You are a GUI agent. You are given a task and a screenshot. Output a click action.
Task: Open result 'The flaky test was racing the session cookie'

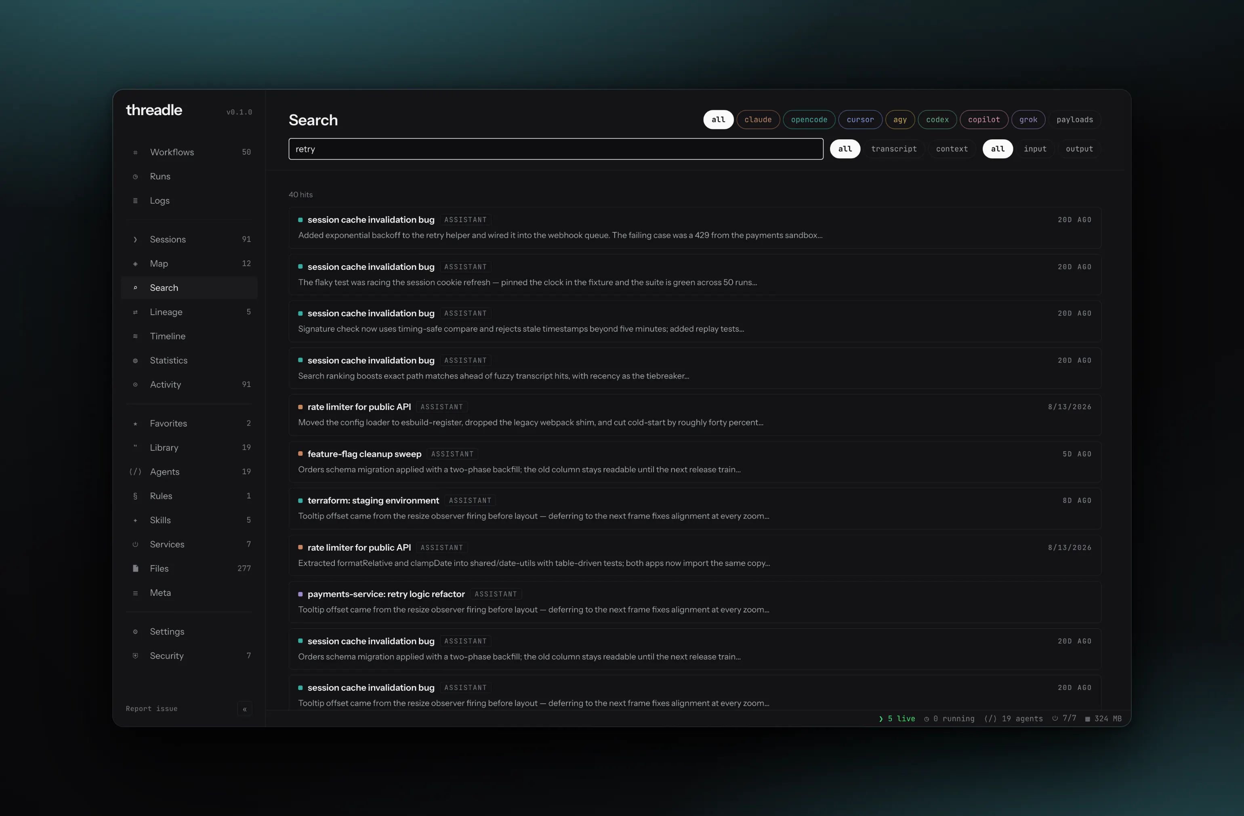(695, 275)
